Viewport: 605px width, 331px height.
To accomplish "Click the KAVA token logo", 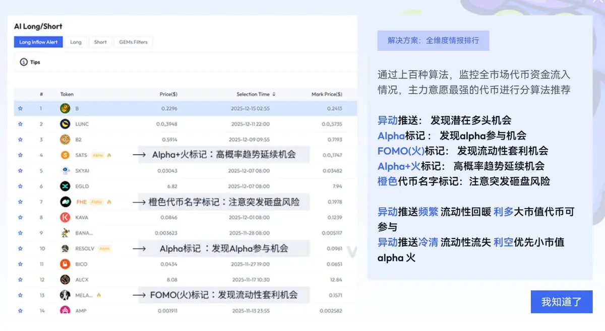I will tap(65, 218).
